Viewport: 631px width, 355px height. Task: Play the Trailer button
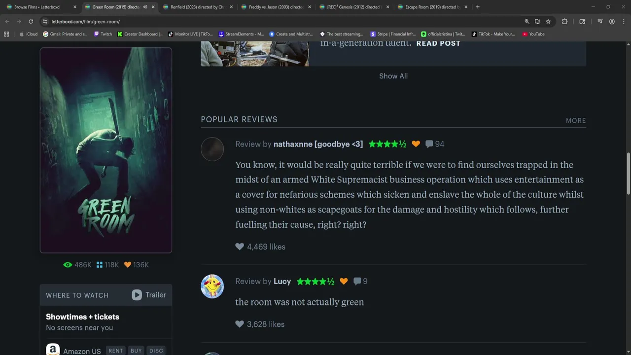pyautogui.click(x=149, y=295)
